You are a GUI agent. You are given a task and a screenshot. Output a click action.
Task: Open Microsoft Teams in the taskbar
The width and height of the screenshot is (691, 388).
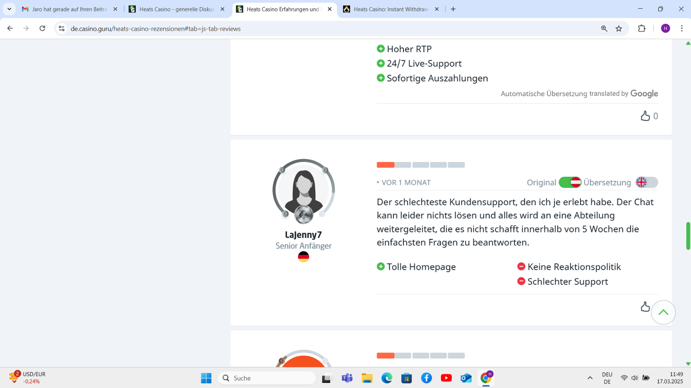coord(347,378)
